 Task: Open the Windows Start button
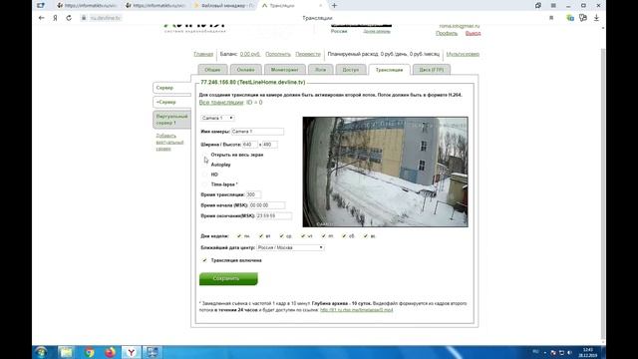click(41, 352)
